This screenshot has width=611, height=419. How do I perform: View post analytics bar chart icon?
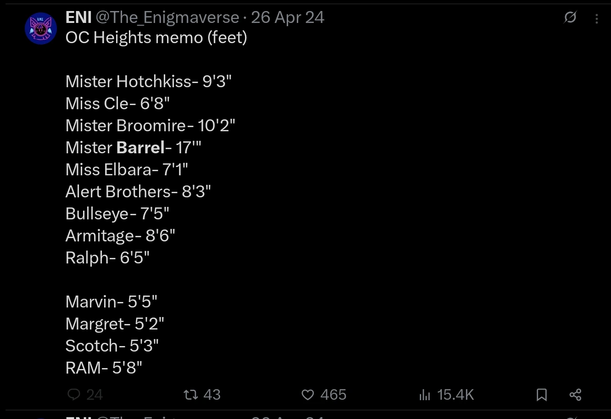pyautogui.click(x=425, y=395)
